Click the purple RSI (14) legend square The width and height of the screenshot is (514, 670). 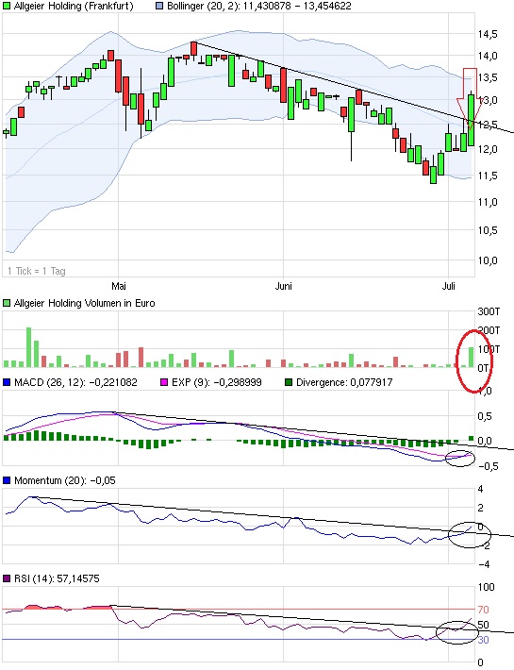7,578
